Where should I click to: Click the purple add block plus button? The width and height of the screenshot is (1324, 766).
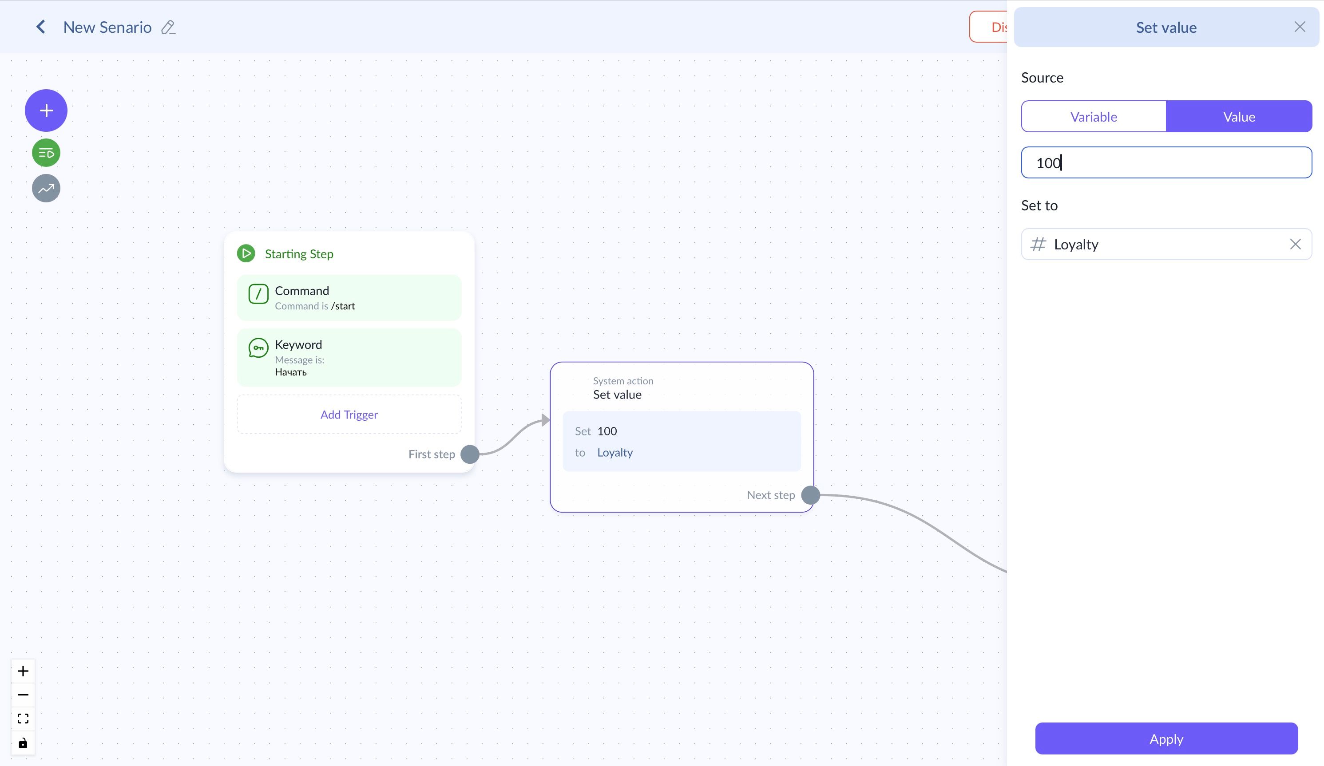click(x=46, y=110)
